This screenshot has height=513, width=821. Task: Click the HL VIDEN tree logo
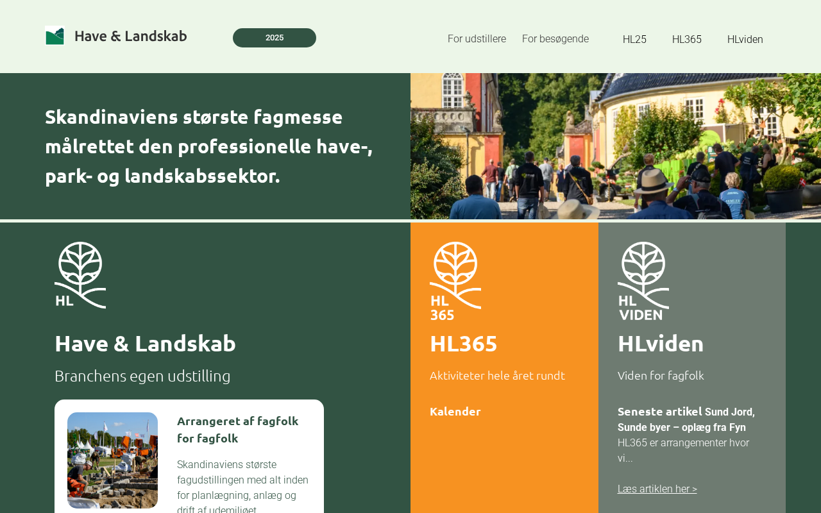[x=643, y=281]
